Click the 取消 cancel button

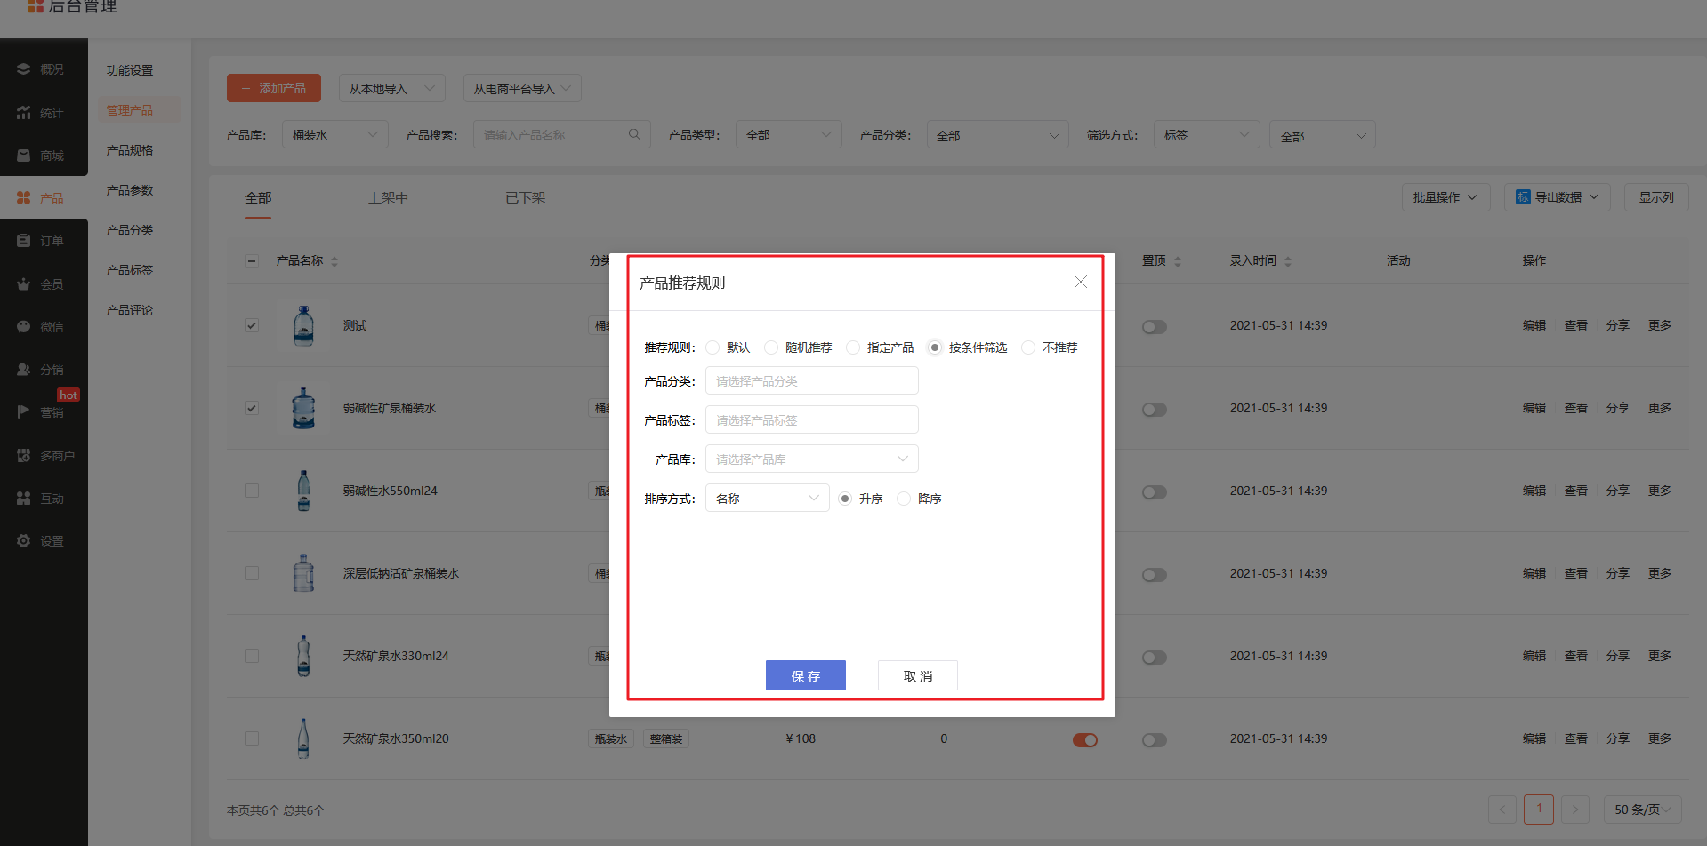click(918, 675)
